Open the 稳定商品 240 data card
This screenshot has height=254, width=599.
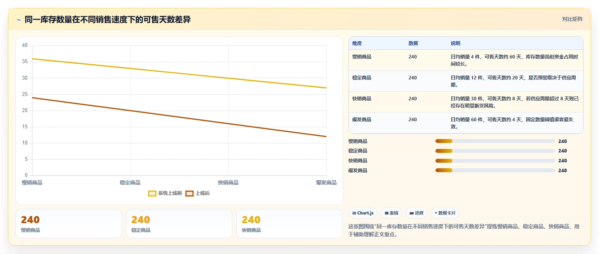coord(179,224)
